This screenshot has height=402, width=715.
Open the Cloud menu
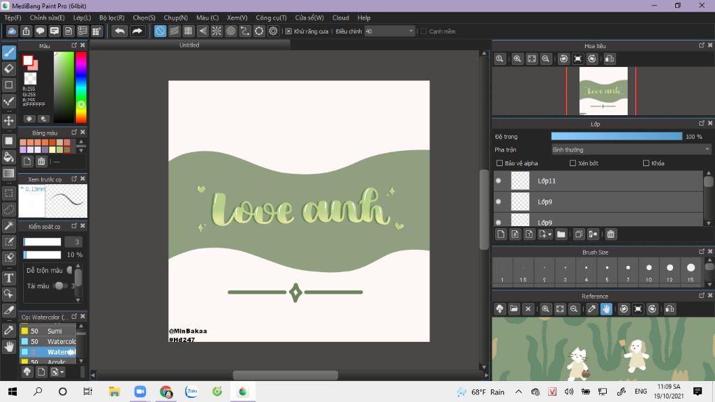(341, 17)
